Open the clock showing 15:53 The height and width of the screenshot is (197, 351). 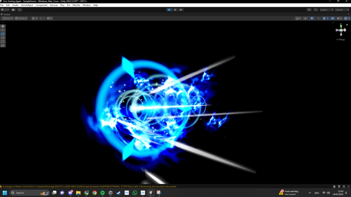(338, 193)
